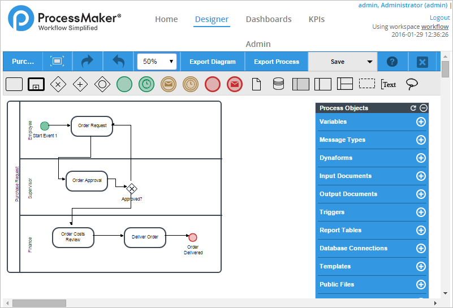
Task: Open the Save button dropdown arrow
Action: 370,62
